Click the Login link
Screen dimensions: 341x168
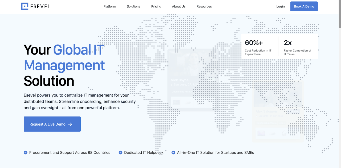[x=280, y=6]
